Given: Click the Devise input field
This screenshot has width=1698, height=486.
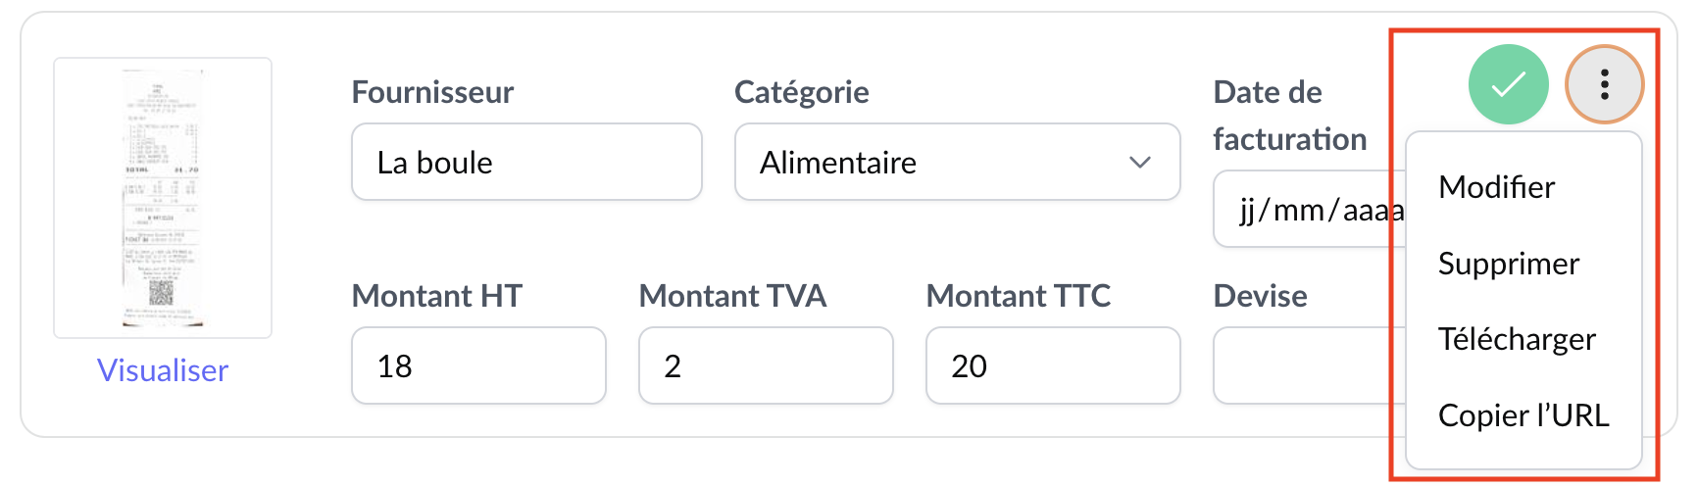Looking at the screenshot, I should click(x=1304, y=365).
